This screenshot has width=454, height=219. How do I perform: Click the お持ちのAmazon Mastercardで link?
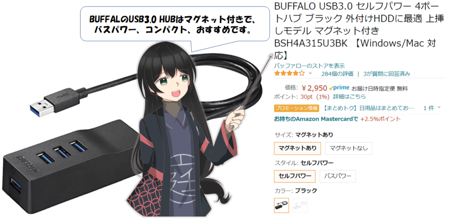[316, 119]
